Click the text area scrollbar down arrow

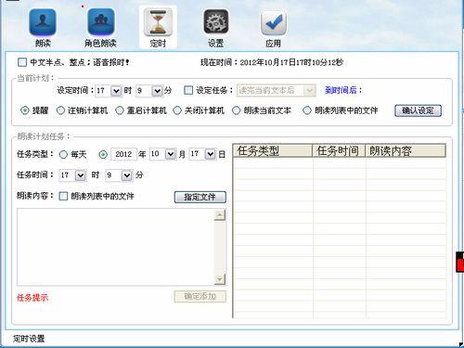[220, 279]
